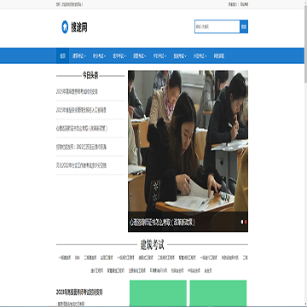This screenshot has width=307, height=307.
Task: Expand the 学历考试 navigation dropdown
Action: point(159,56)
